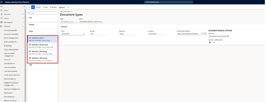The image size is (266, 102).
Task: Open Human resources module
Action: click(x=10, y=101)
